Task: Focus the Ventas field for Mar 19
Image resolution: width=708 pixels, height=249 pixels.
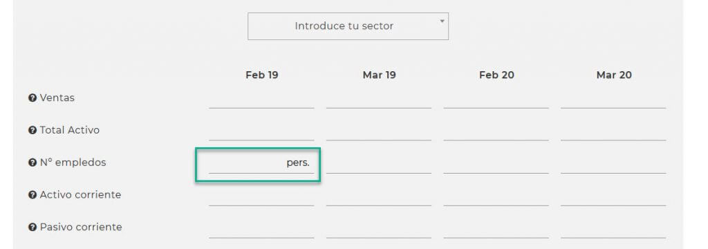Action: coord(379,98)
